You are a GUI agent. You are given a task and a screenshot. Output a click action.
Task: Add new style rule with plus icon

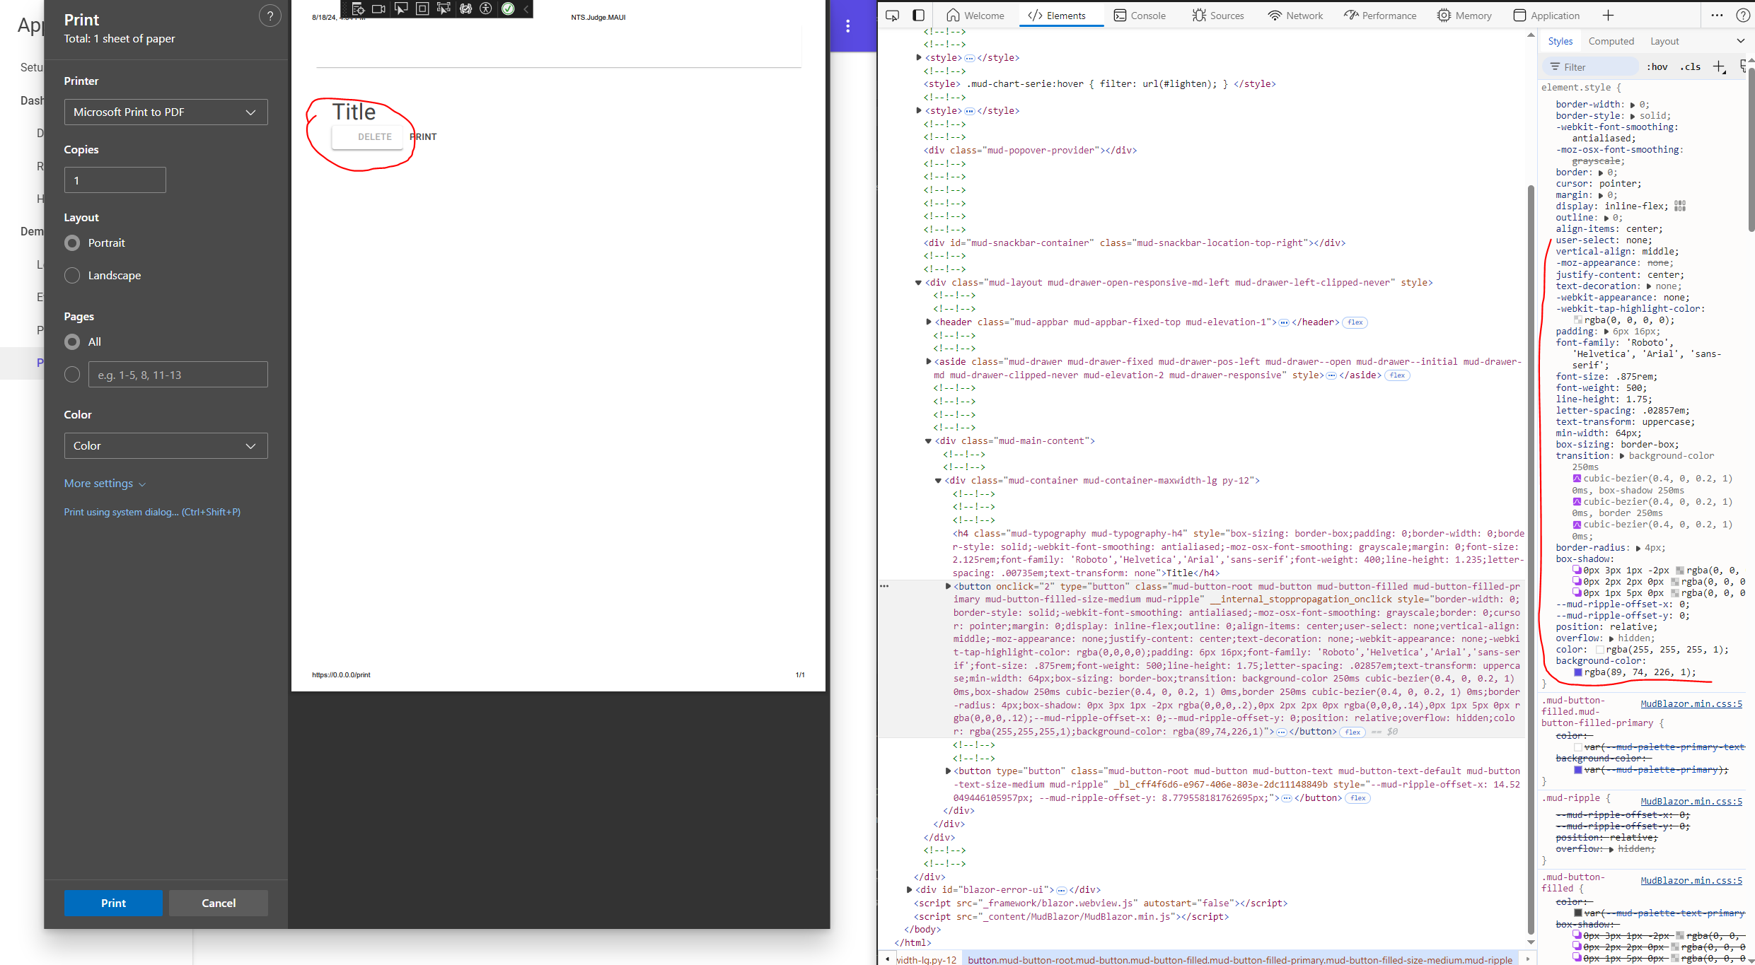point(1719,66)
